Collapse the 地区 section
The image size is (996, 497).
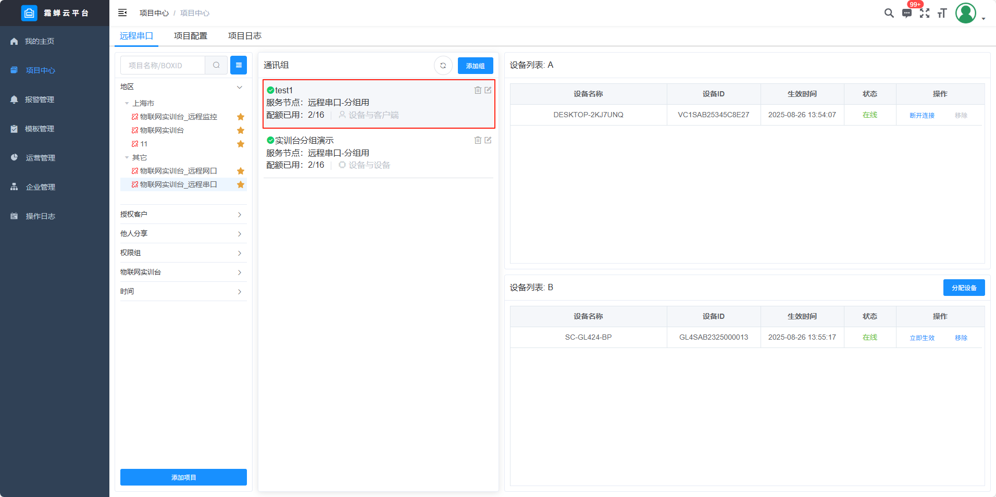coord(239,87)
